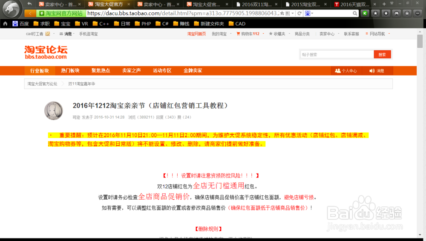Expand the search engine selector arrow
This screenshot has height=241, width=426.
(312, 13)
